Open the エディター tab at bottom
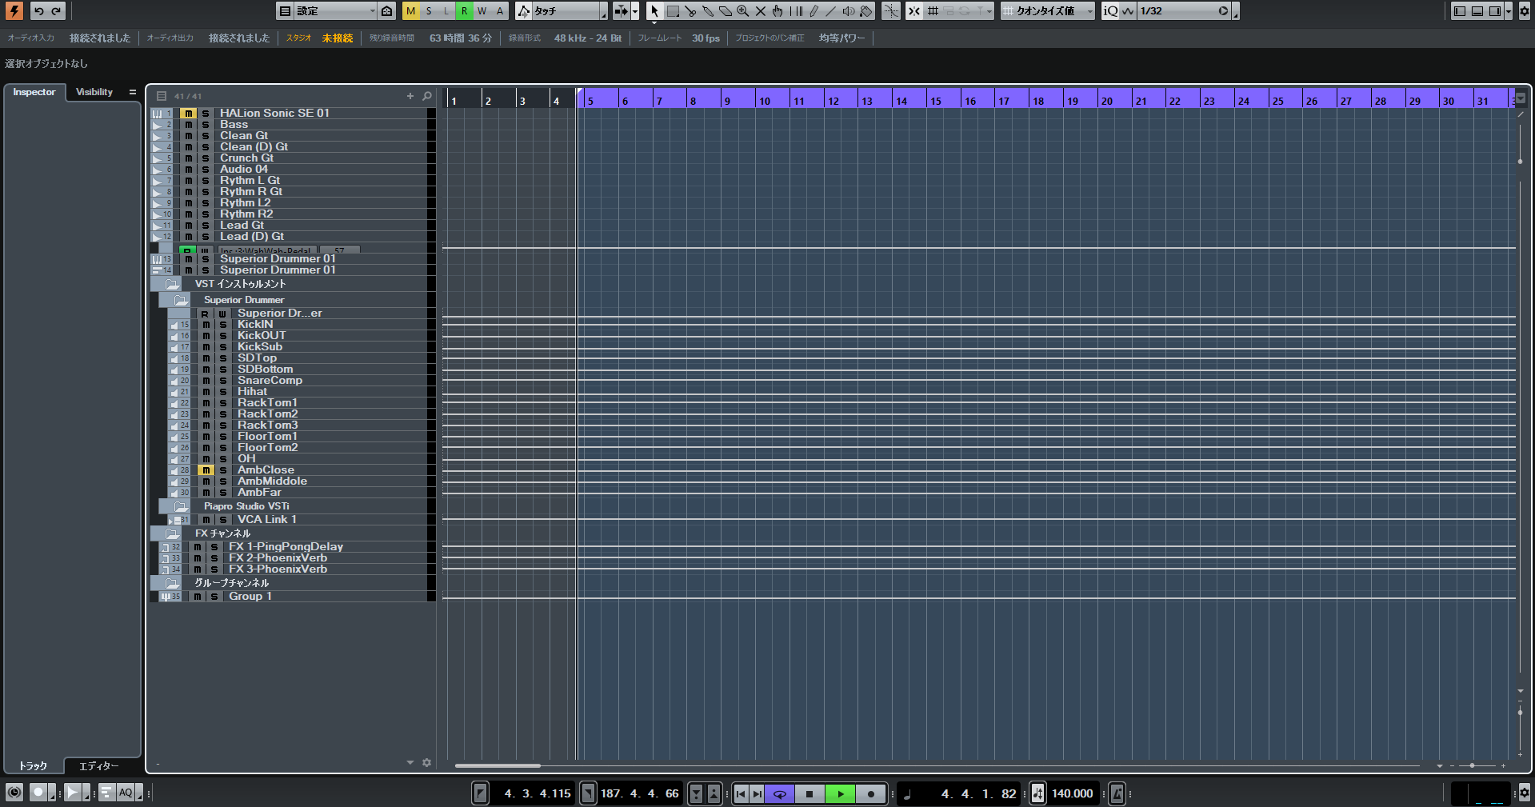Viewport: 1535px width, 807px height. [x=99, y=765]
